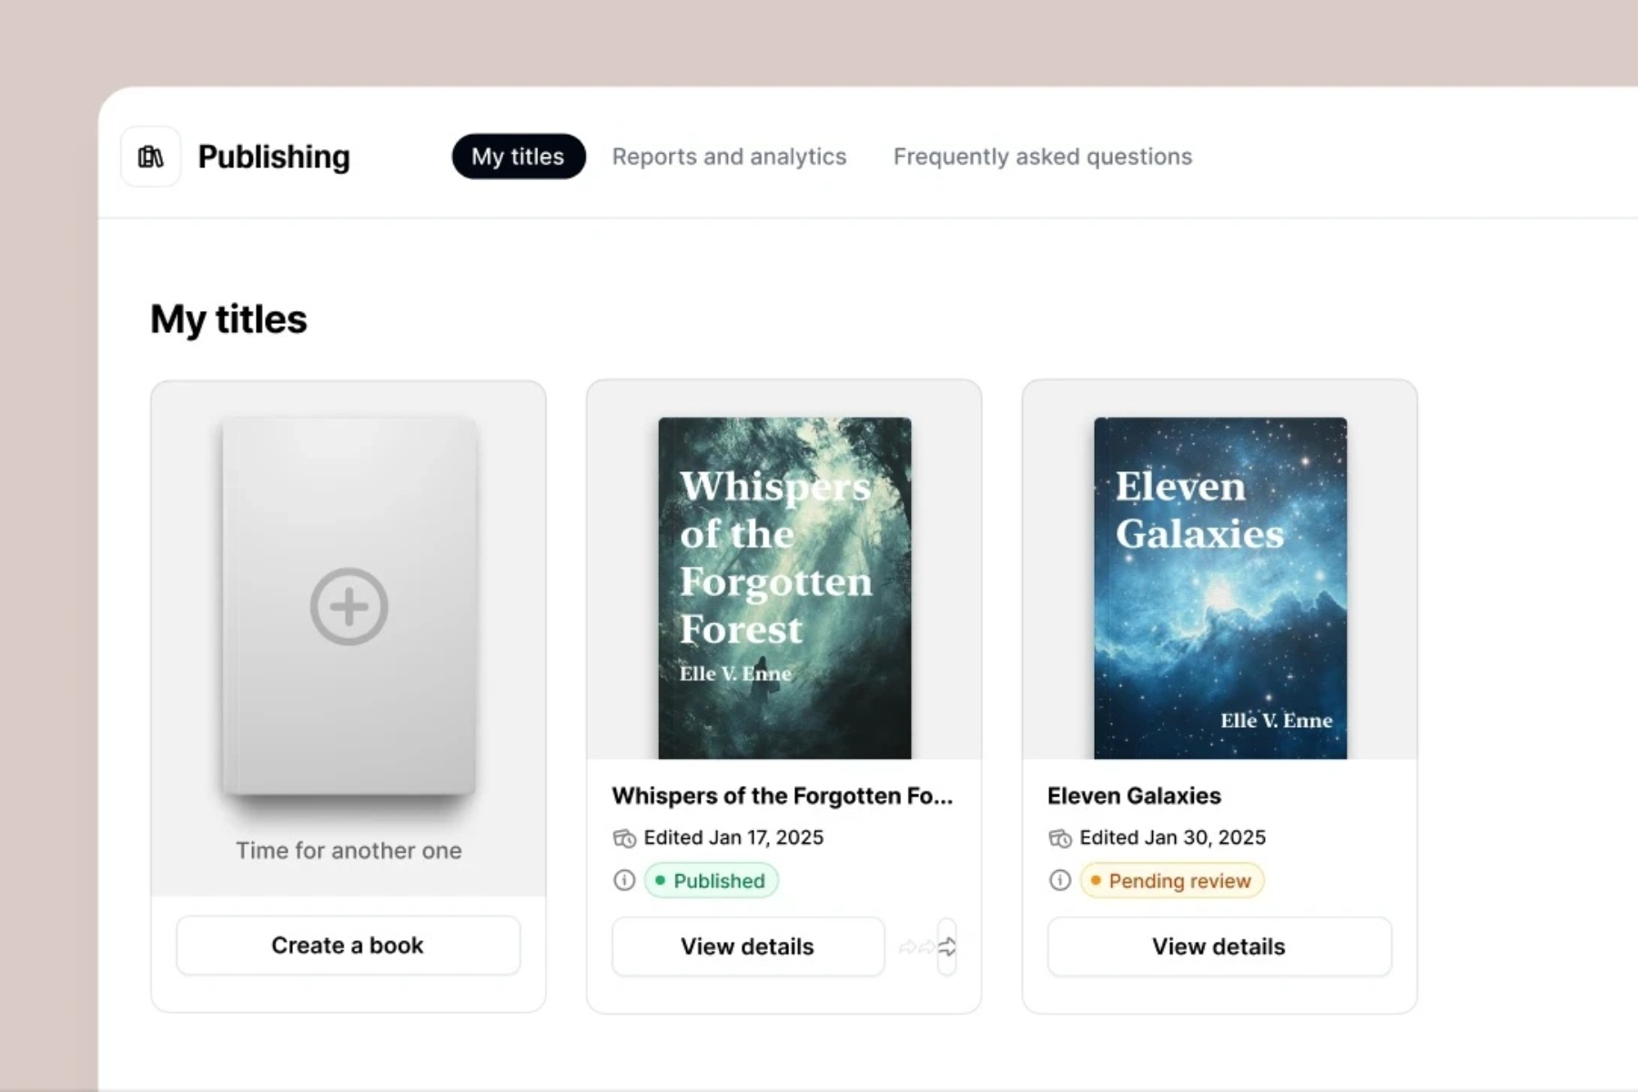Go to Frequently asked questions tab
Viewport: 1638px width, 1092px height.
(x=1042, y=157)
